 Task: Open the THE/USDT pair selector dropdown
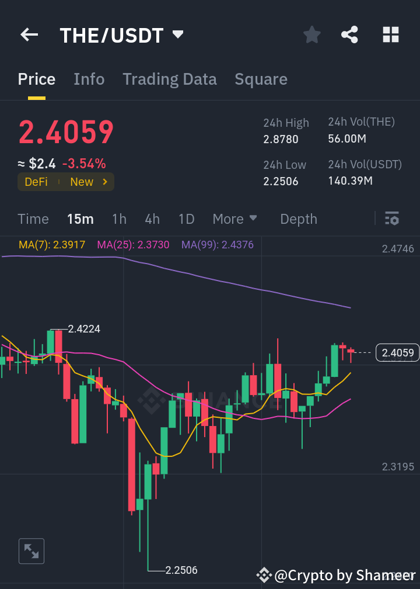(x=178, y=34)
